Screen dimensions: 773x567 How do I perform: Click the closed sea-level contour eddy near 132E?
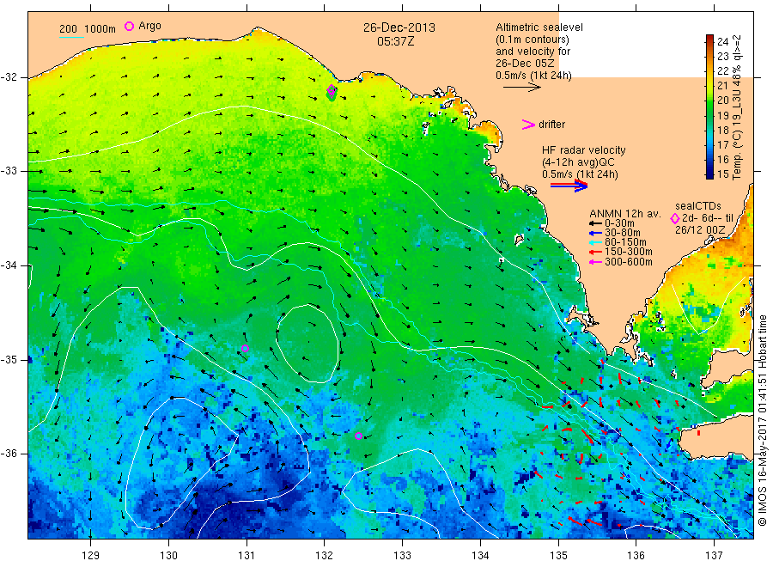[x=308, y=344]
